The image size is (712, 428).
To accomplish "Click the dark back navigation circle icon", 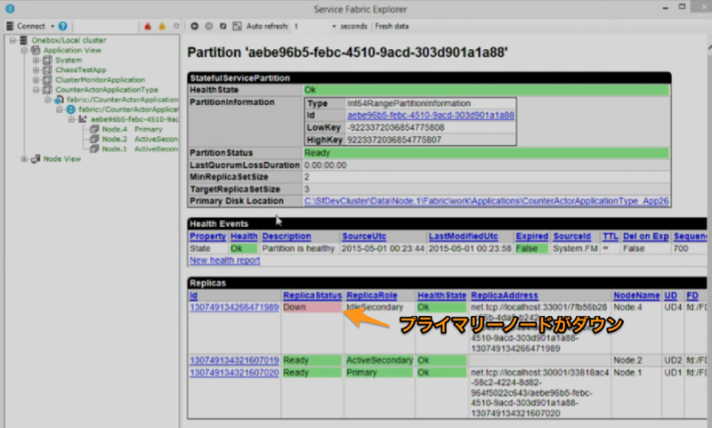I will click(x=194, y=26).
